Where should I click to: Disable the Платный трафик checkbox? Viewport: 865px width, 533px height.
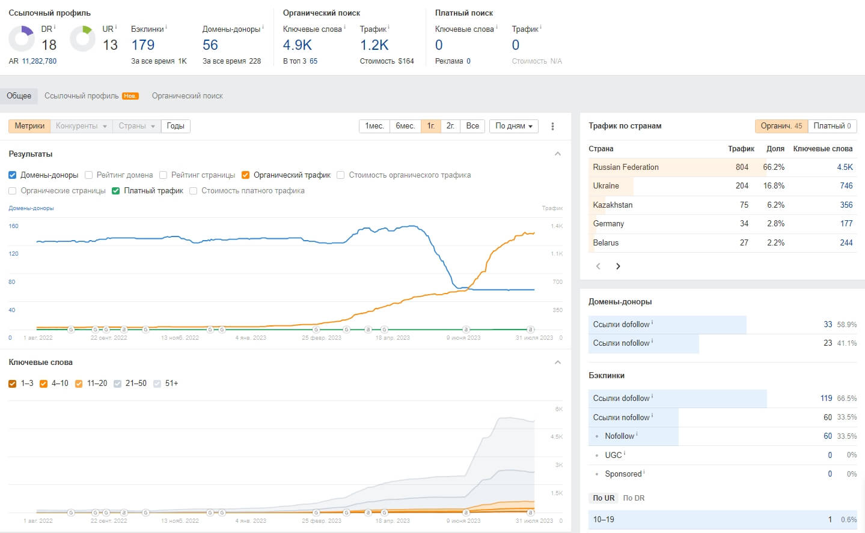click(x=116, y=191)
